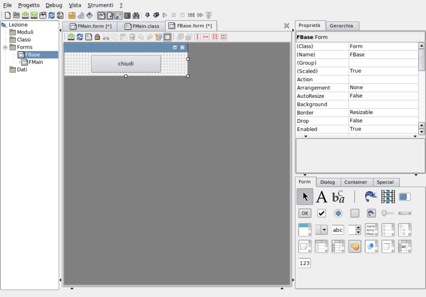Select the arrow pointer selection tool
The height and width of the screenshot is (297, 426).
pyautogui.click(x=305, y=197)
